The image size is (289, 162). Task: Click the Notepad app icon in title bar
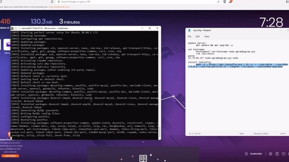[x=189, y=30]
